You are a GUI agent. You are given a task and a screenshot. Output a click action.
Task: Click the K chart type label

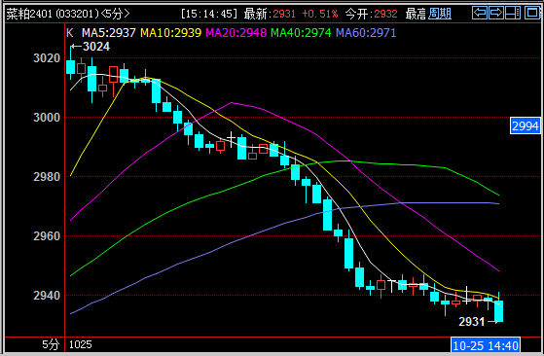click(70, 33)
